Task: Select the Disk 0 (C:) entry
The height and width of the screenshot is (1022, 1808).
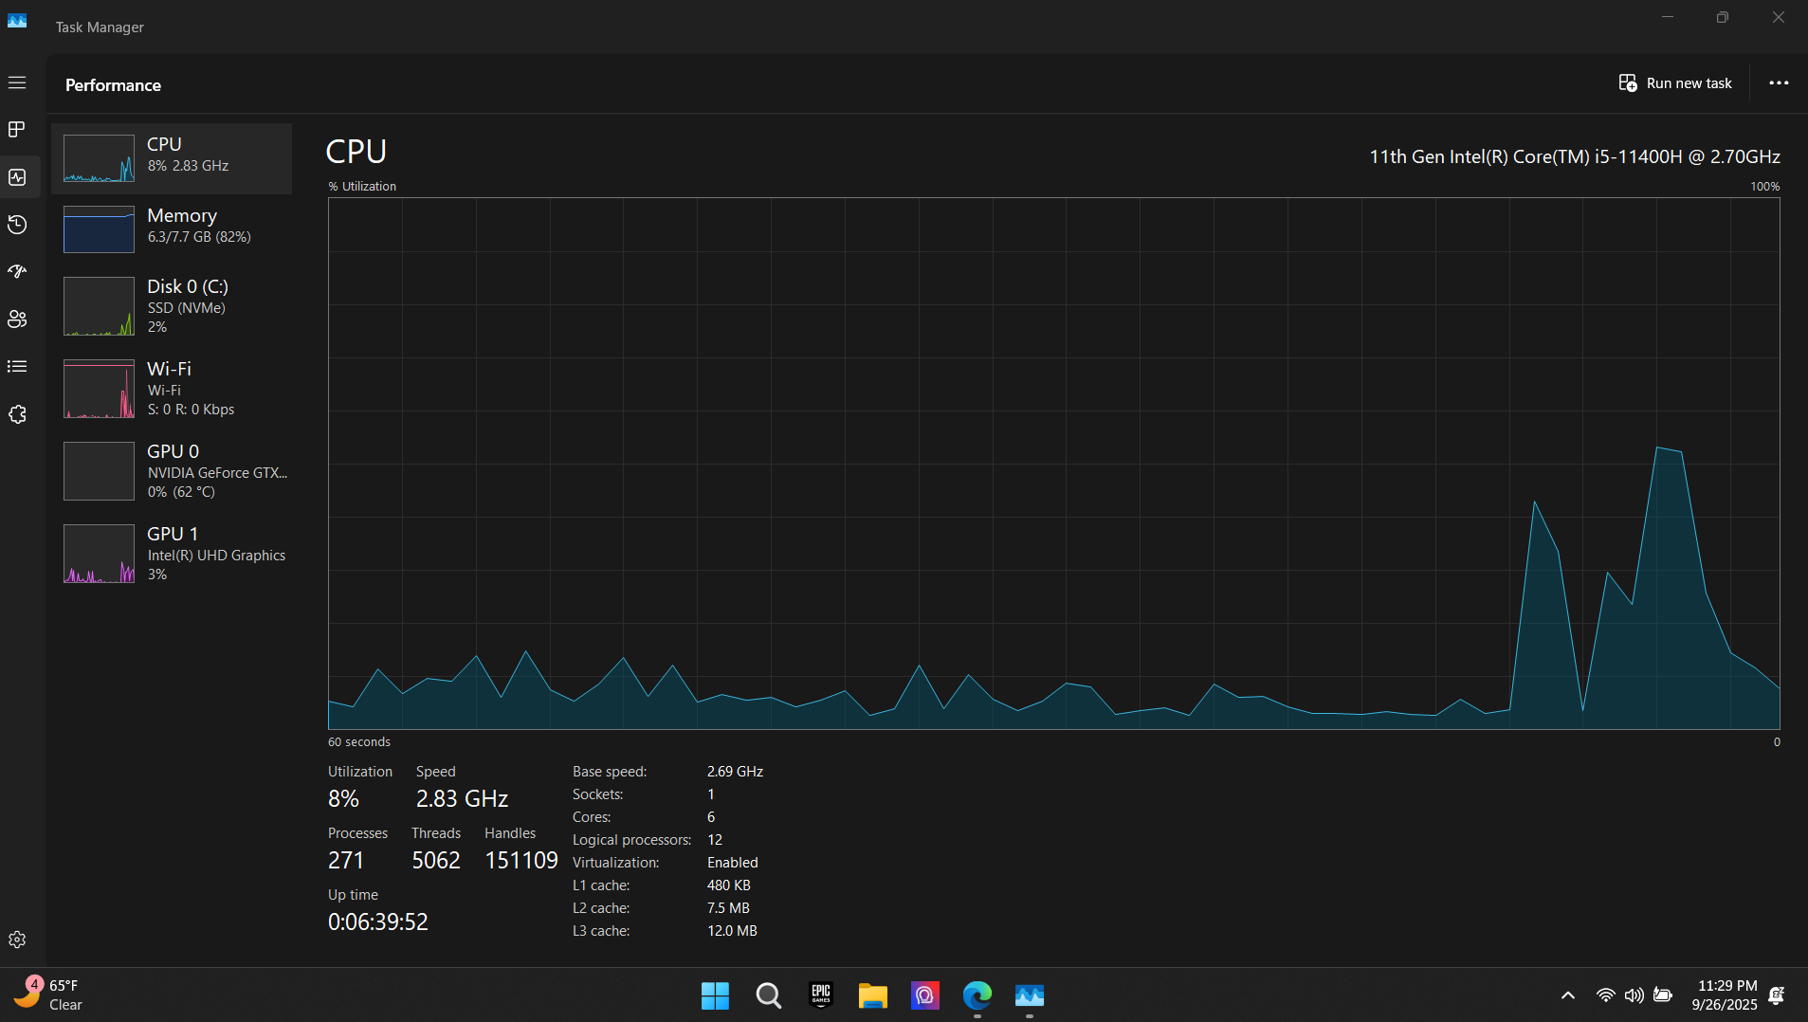Action: pyautogui.click(x=172, y=306)
